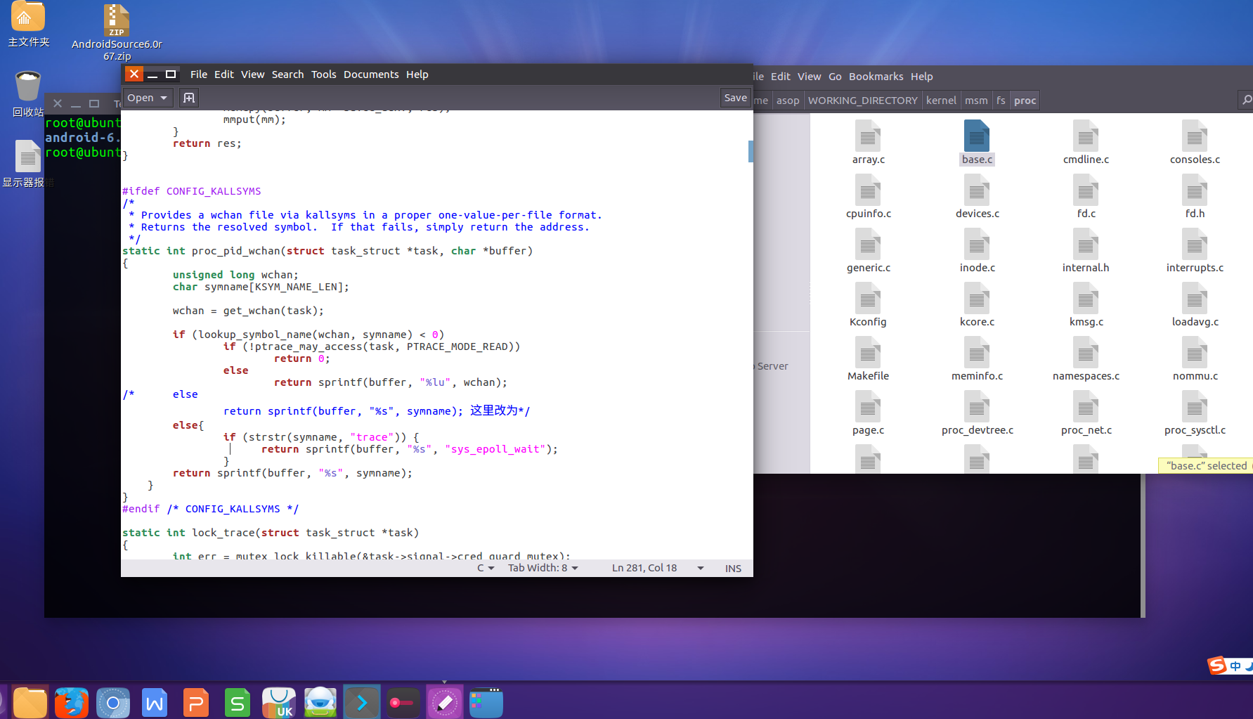Go to fs folder in path bar

pyautogui.click(x=1001, y=101)
